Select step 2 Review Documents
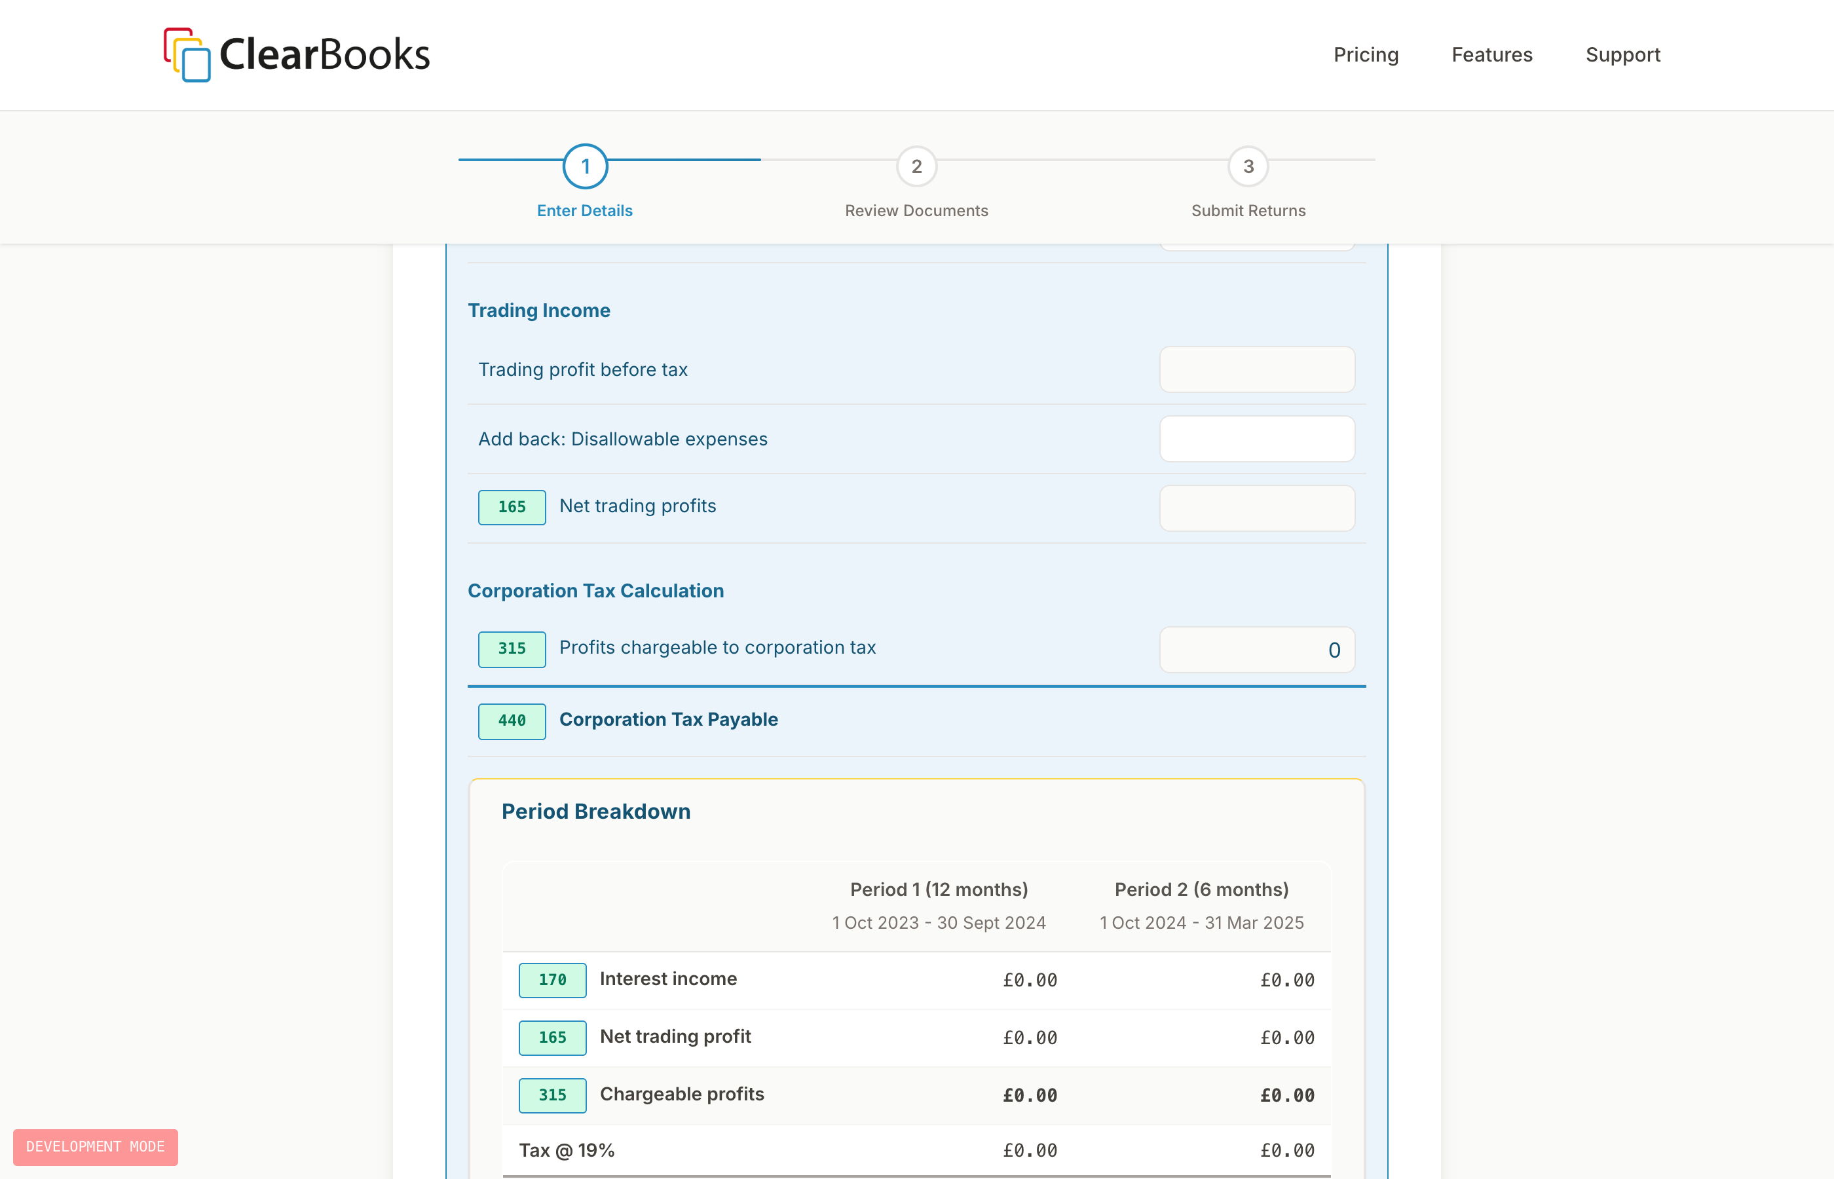The width and height of the screenshot is (1834, 1179). 916,210
